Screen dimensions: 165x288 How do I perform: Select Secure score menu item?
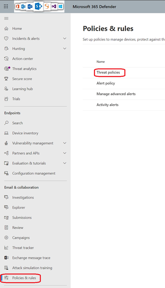click(22, 79)
